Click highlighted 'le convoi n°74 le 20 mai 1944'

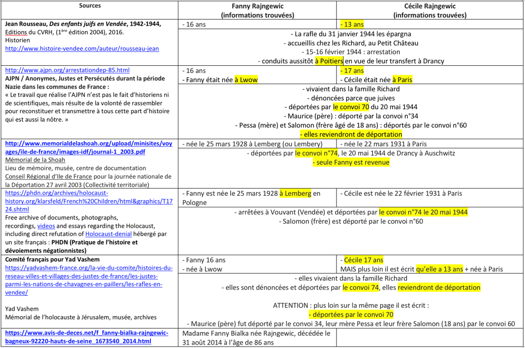click(x=423, y=212)
